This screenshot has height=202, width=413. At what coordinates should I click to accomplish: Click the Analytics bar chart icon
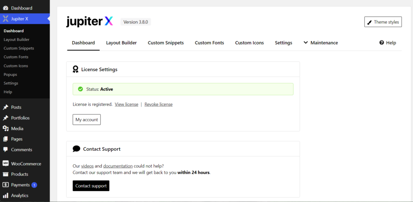coord(6,196)
